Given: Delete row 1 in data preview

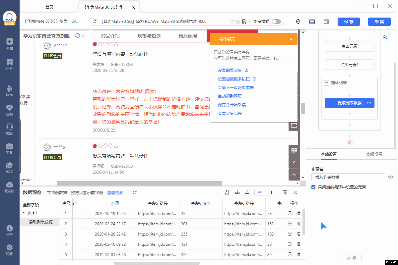Looking at the screenshot, I should pyautogui.click(x=299, y=214).
